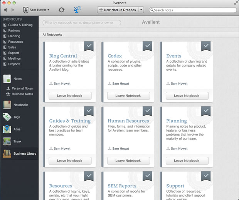Open the Events notebook title
The image size is (239, 200).
click(x=174, y=56)
